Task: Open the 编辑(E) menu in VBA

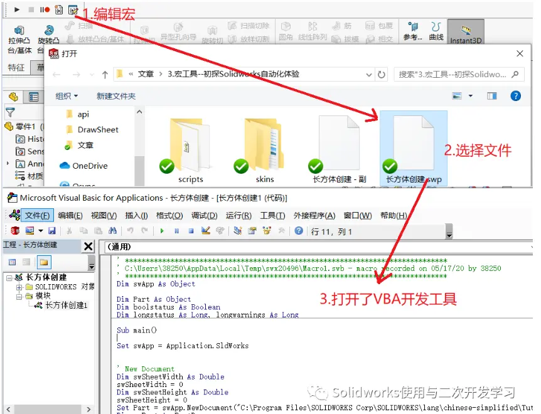Action: 70,215
